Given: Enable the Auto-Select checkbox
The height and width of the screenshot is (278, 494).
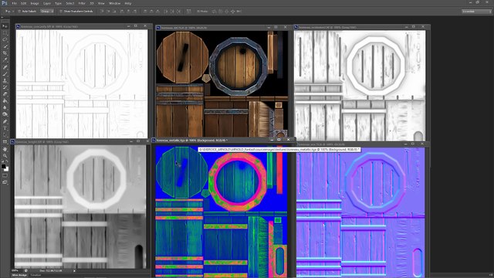Looking at the screenshot, I should point(19,12).
